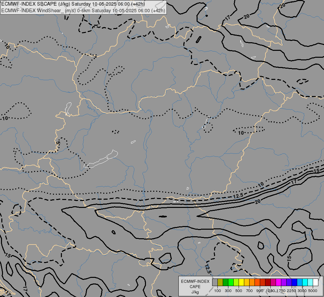Click legend value 3000
The height and width of the screenshot is (297, 324).
(x=302, y=291)
